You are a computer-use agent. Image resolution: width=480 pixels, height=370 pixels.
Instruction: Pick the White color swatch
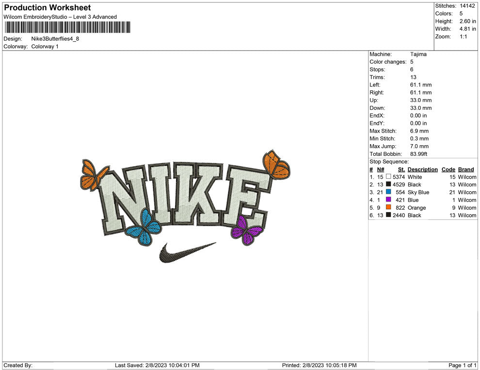click(388, 177)
